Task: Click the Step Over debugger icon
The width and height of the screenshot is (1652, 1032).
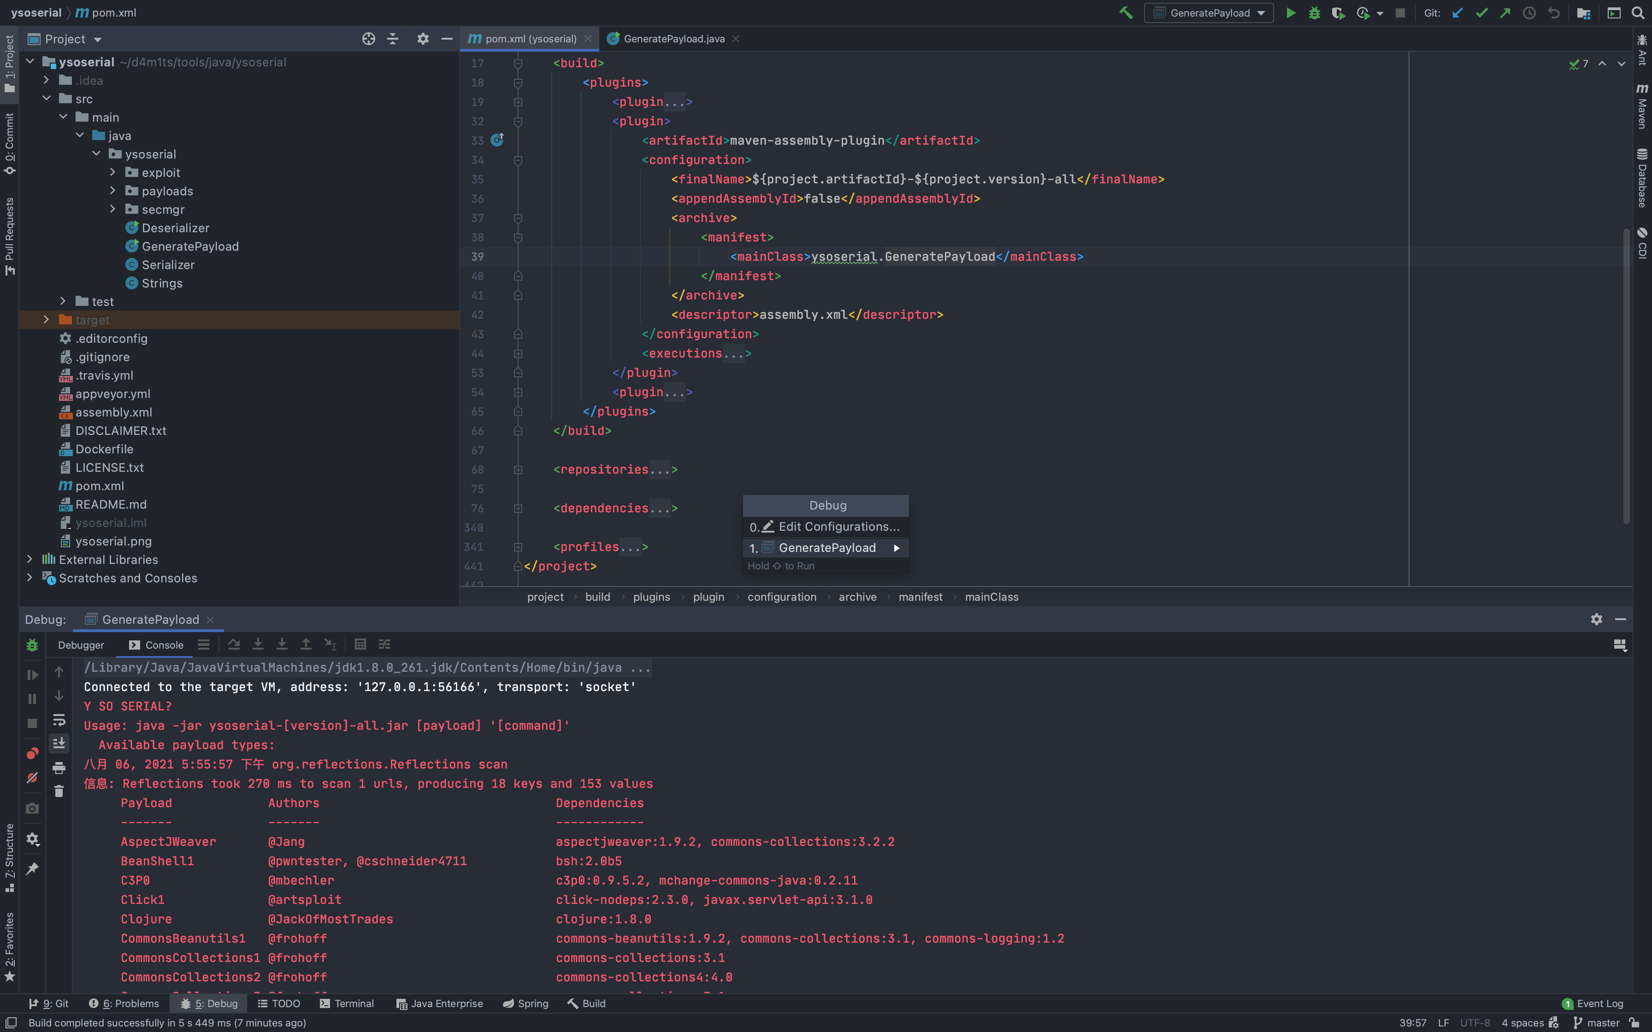Action: point(233,645)
